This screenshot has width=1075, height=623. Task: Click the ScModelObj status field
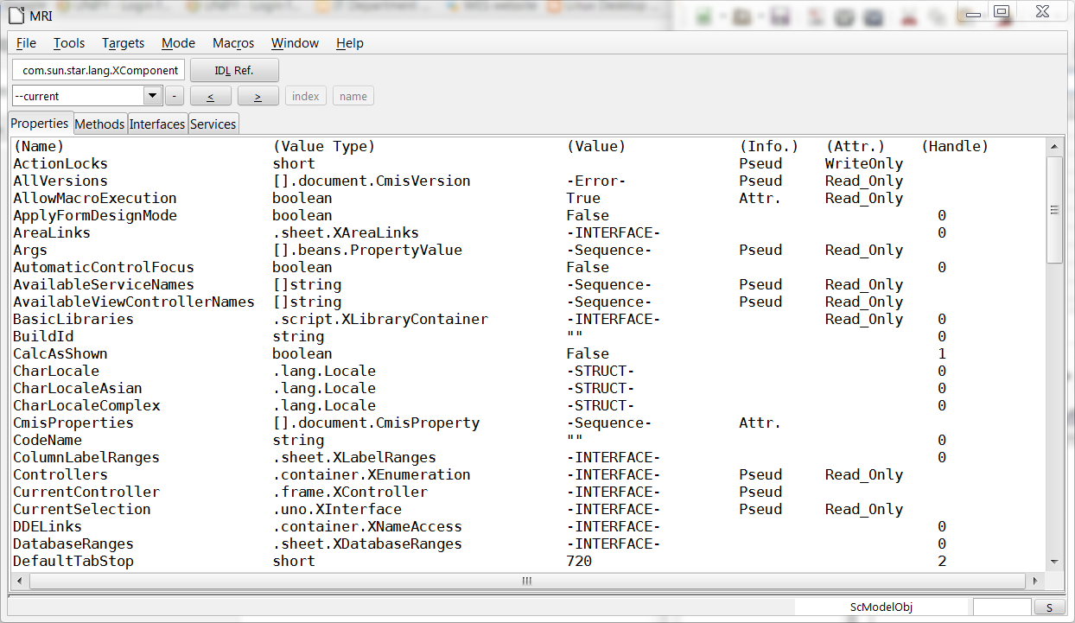pyautogui.click(x=881, y=607)
